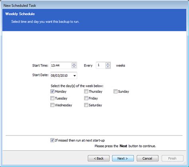
Task: Click the Next button to continue
Action: pyautogui.click(x=123, y=158)
